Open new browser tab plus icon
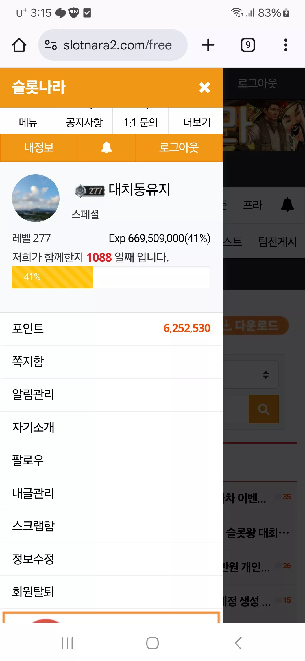 point(208,45)
